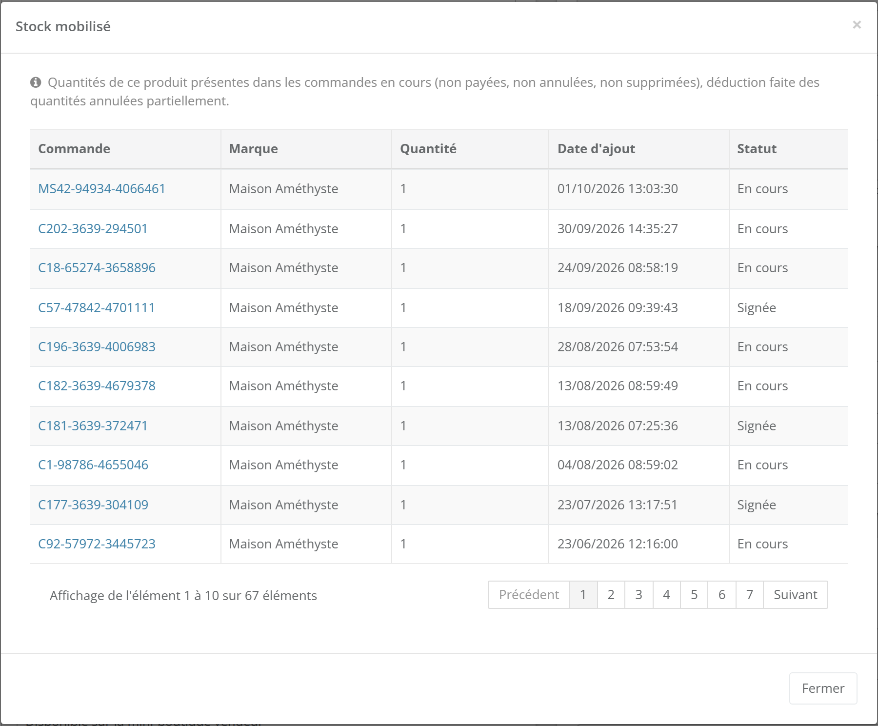
Task: Go to pagination page 2
Action: 611,595
